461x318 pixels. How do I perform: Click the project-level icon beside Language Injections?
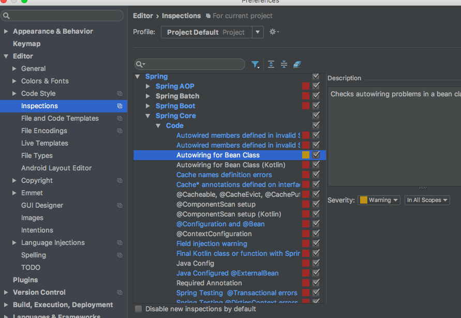point(120,243)
